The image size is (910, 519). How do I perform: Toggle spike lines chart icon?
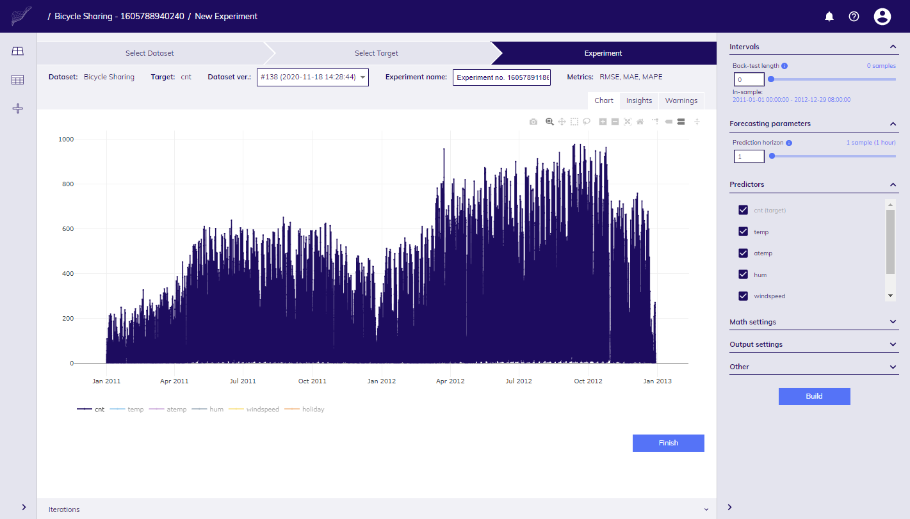[656, 122]
